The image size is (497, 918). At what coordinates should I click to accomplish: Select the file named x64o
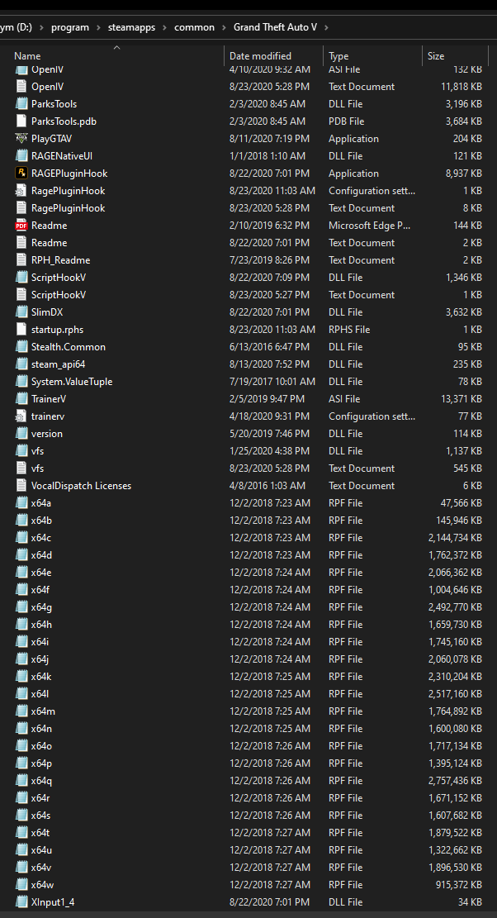click(41, 746)
